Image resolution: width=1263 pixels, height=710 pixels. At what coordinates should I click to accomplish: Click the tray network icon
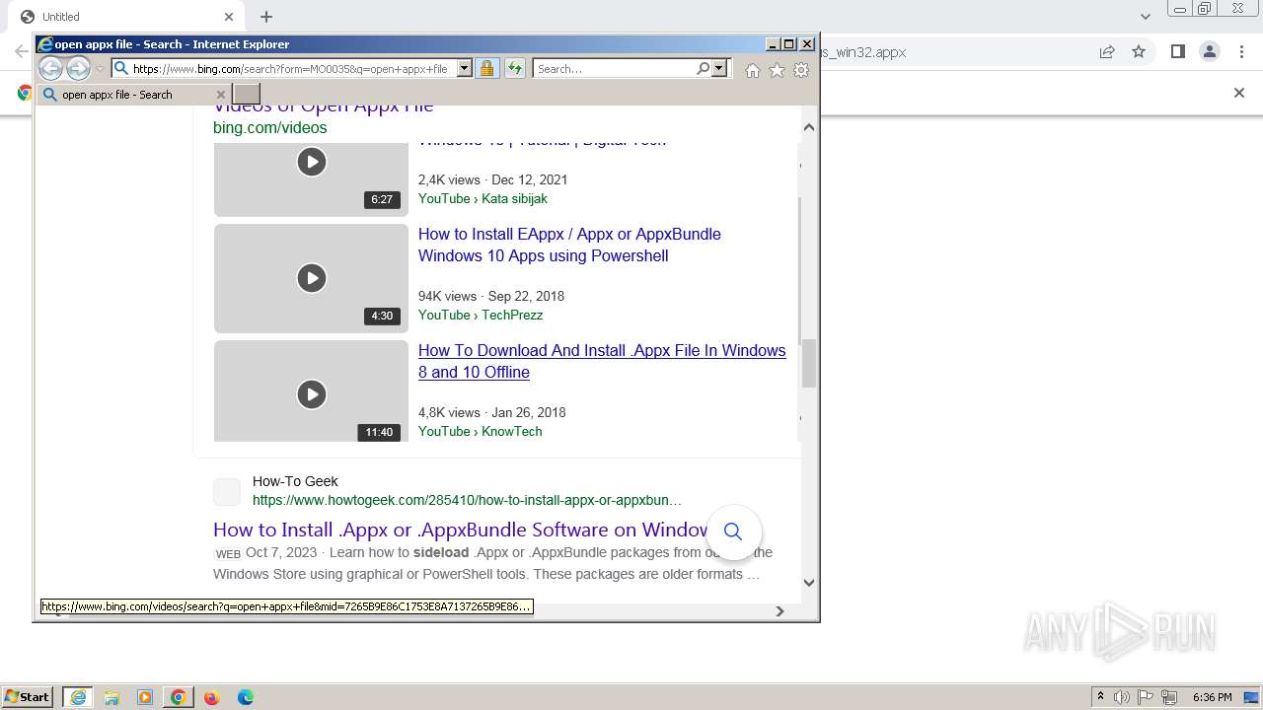pos(1170,697)
